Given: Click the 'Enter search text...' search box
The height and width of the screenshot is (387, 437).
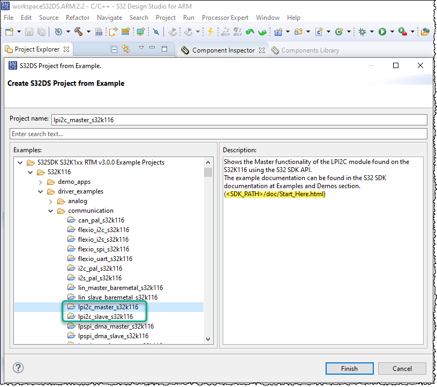Looking at the screenshot, I should 218,134.
